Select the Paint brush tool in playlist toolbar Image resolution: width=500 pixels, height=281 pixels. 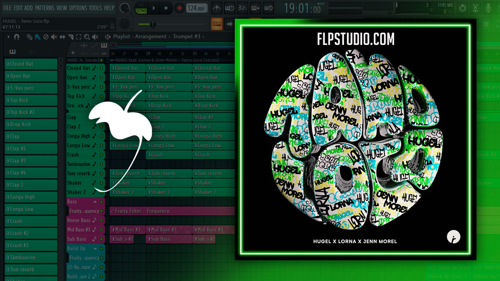point(37,37)
